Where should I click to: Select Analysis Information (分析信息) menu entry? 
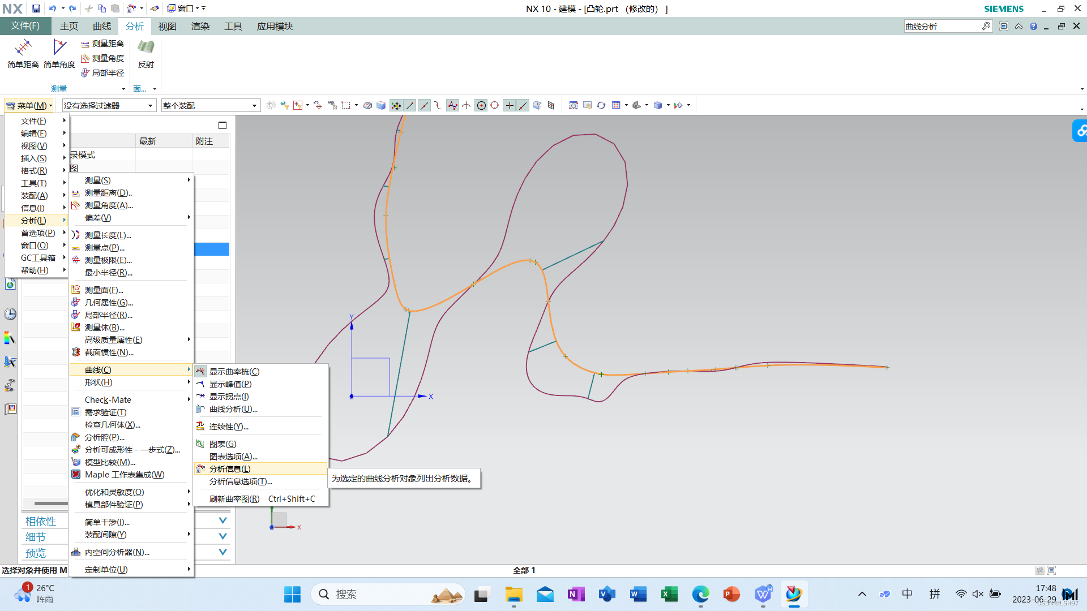[x=230, y=469]
